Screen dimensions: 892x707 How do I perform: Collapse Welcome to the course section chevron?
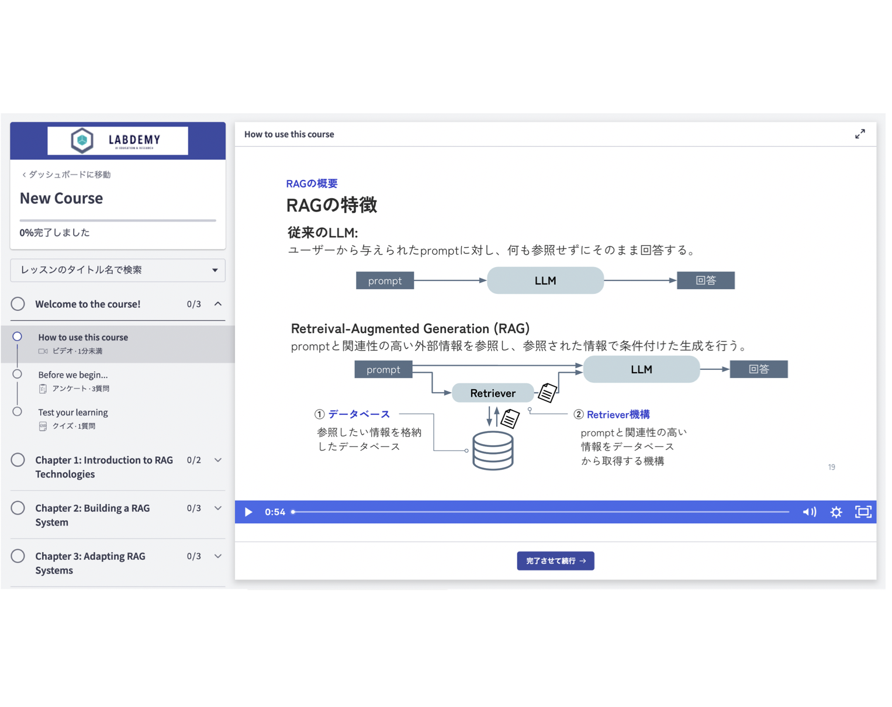218,304
